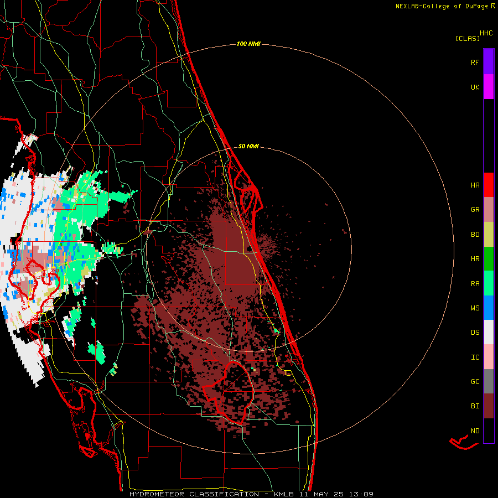The width and height of the screenshot is (498, 498).
Task: Click the HR legend label
Action: point(475,259)
